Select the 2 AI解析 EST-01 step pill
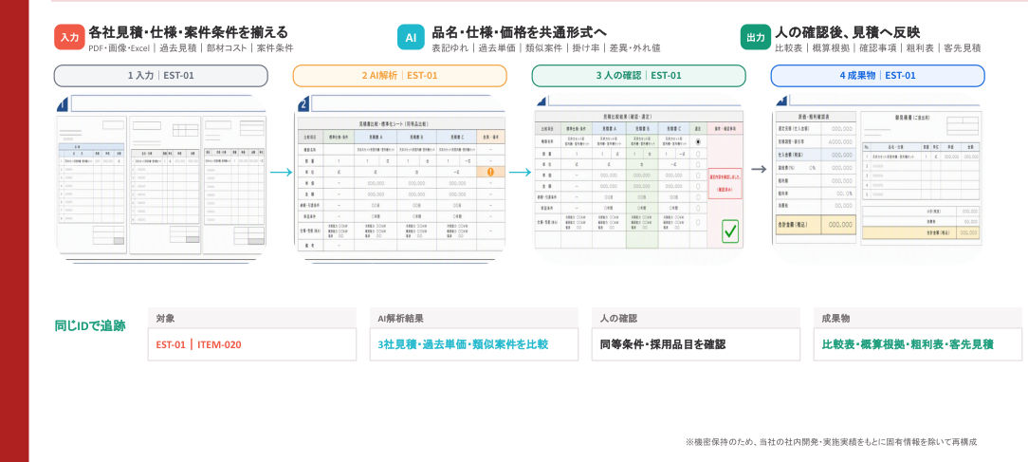 (399, 76)
